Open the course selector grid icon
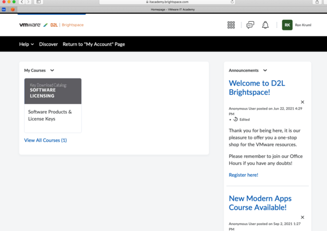The width and height of the screenshot is (327, 231). click(x=231, y=25)
